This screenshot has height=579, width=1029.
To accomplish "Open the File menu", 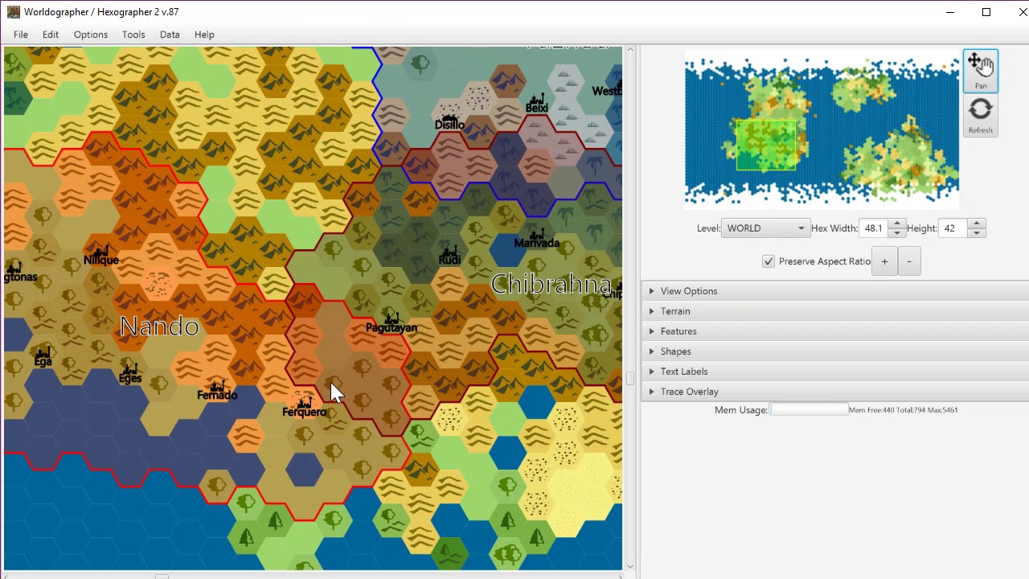I will pyautogui.click(x=21, y=35).
